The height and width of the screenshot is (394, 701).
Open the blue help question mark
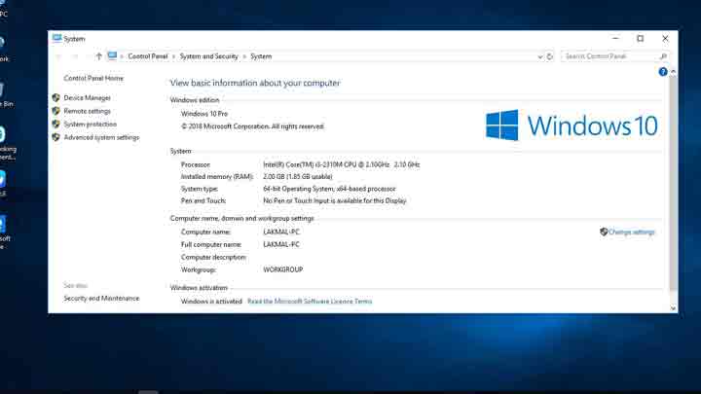click(663, 71)
